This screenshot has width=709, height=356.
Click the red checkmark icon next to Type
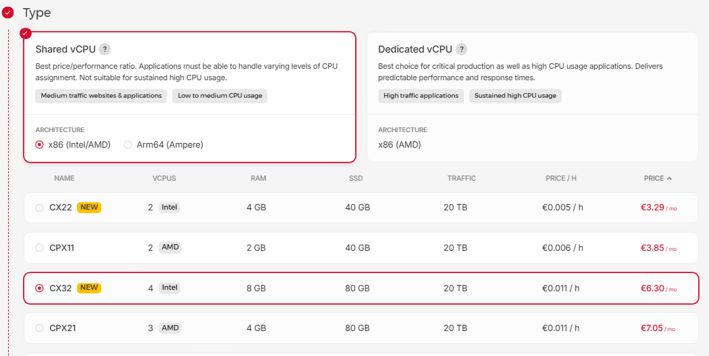(8, 12)
